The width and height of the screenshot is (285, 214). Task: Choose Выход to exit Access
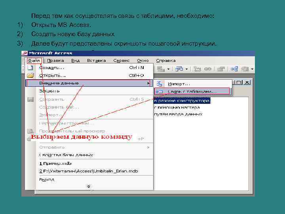[89, 180]
